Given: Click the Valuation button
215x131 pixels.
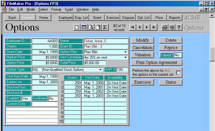Looking at the screenshot, I should (142, 55).
